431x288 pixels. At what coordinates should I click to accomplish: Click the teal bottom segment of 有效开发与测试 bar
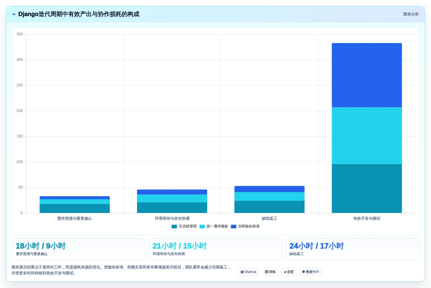click(x=367, y=189)
